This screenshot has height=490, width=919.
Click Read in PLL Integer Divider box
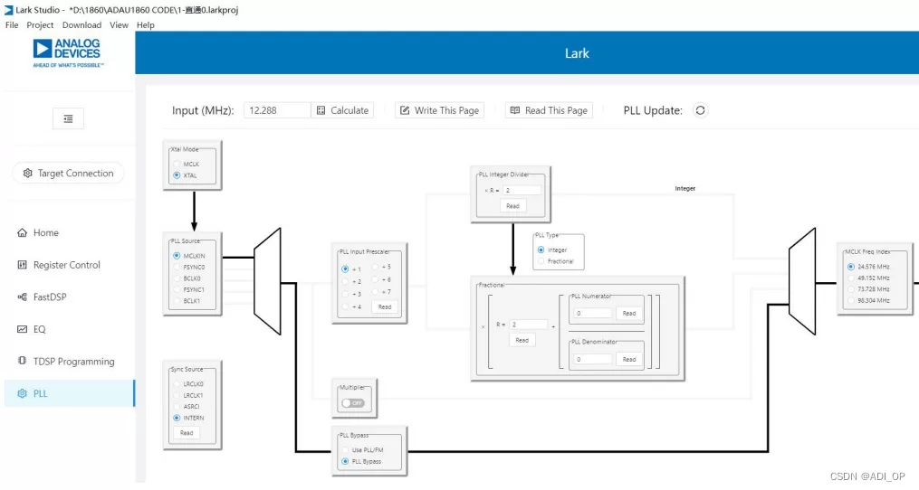click(512, 206)
